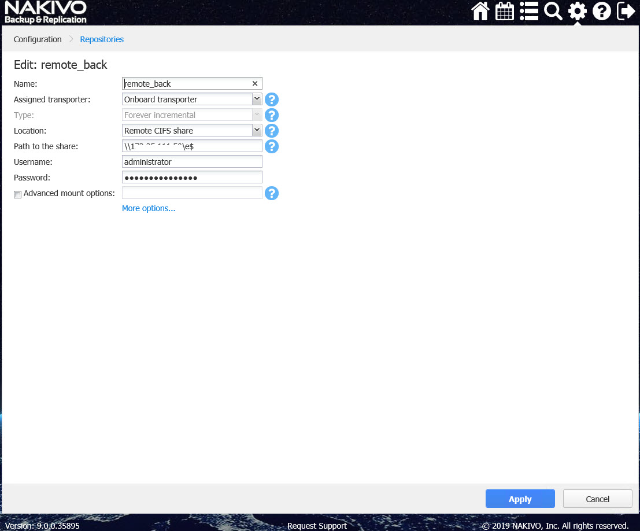Viewport: 640px width, 531px height.
Task: Show help for Location field
Action: pos(272,131)
